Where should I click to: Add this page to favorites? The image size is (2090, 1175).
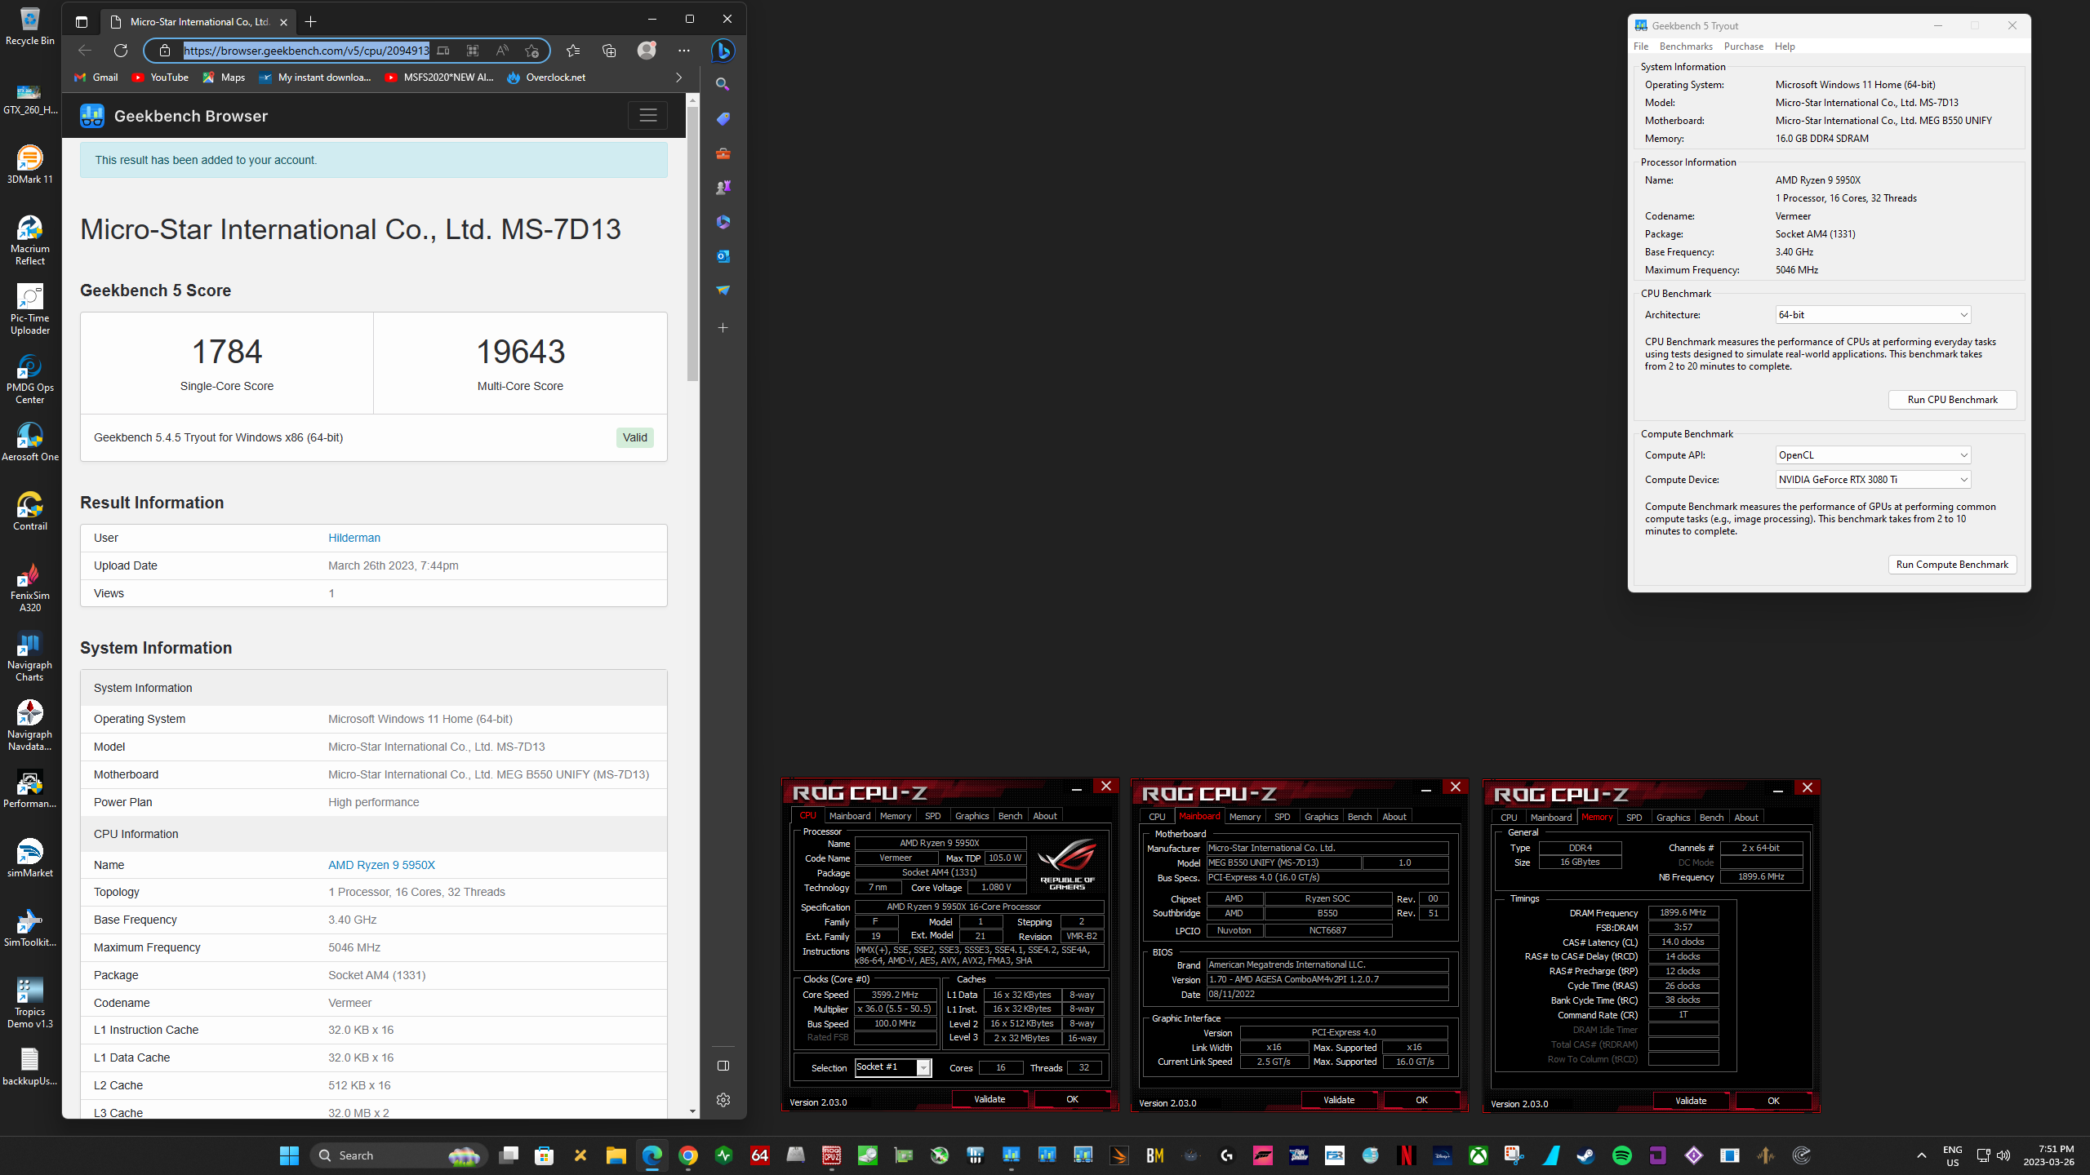(x=531, y=51)
